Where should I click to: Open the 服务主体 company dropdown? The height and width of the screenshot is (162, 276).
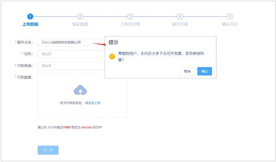click(71, 42)
